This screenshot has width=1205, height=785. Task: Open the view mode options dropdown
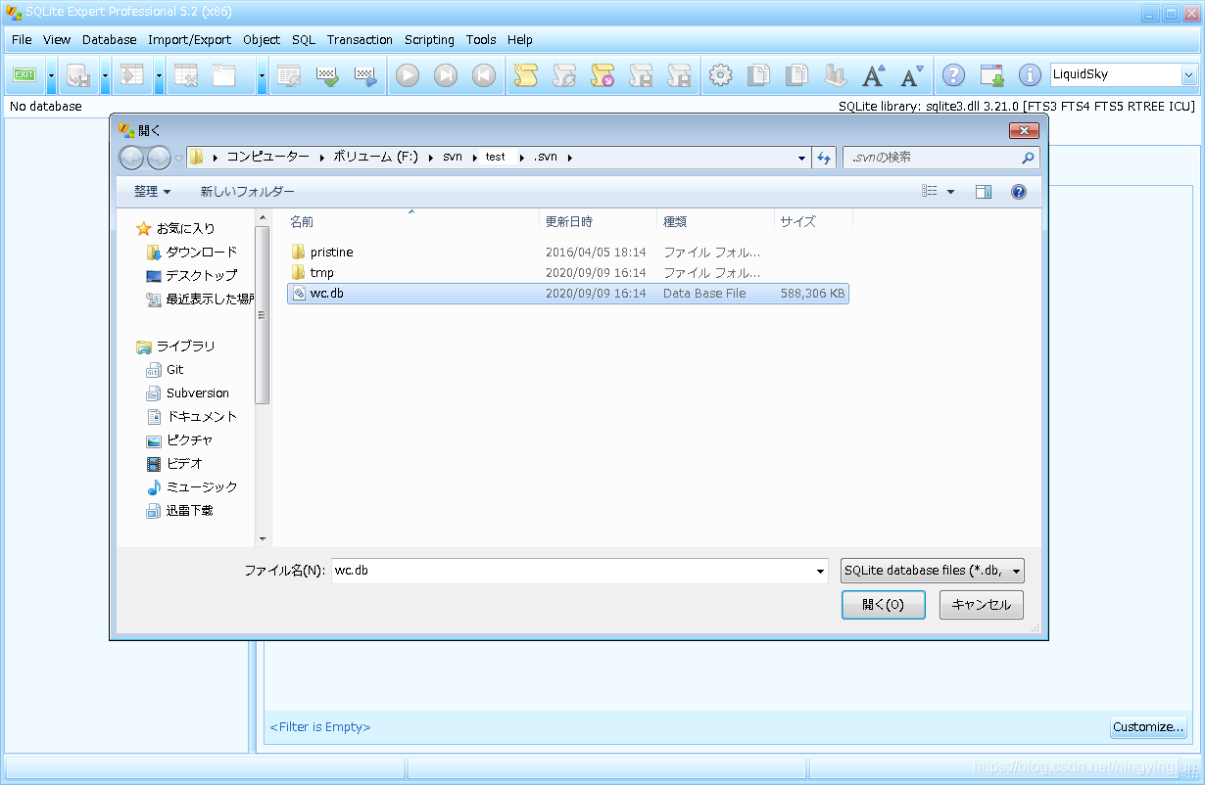(x=950, y=192)
